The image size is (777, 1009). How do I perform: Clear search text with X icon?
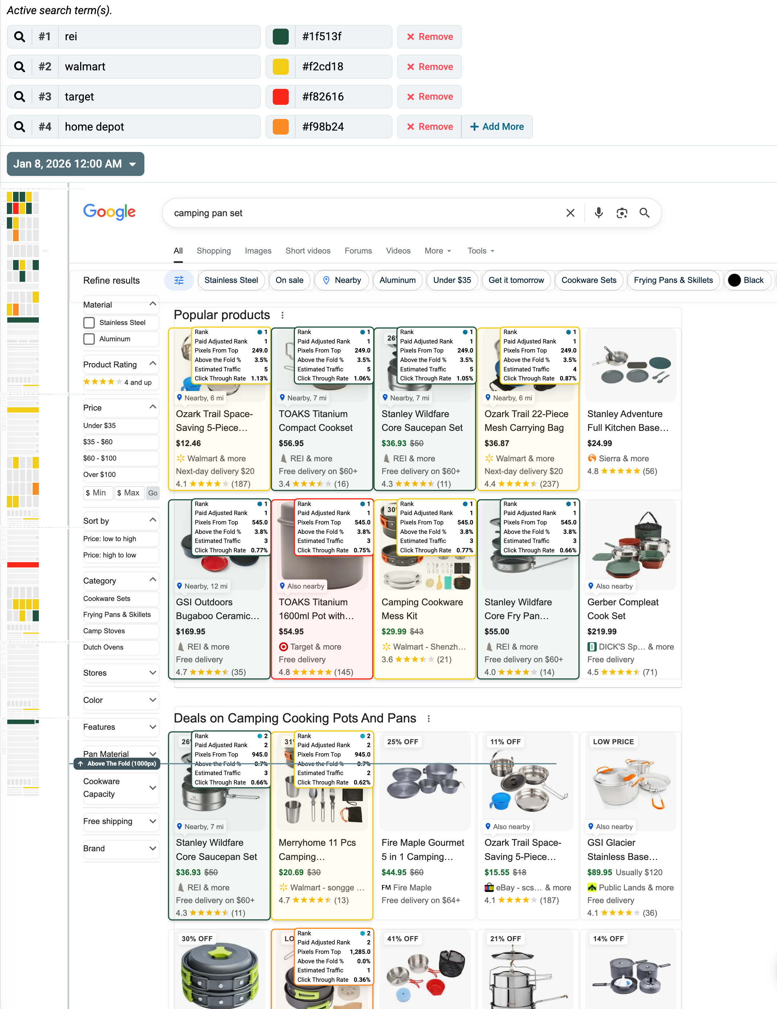click(570, 213)
